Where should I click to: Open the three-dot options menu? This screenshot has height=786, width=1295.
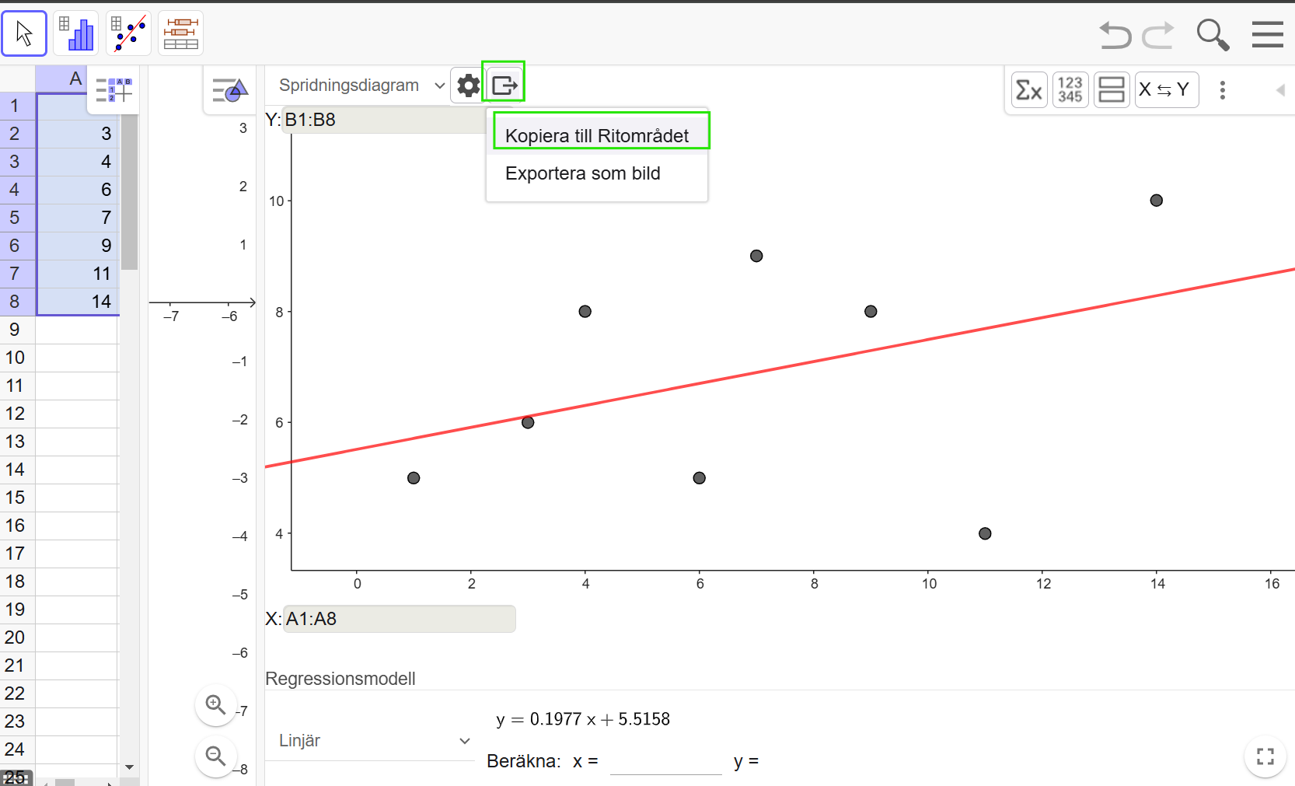coord(1223,90)
